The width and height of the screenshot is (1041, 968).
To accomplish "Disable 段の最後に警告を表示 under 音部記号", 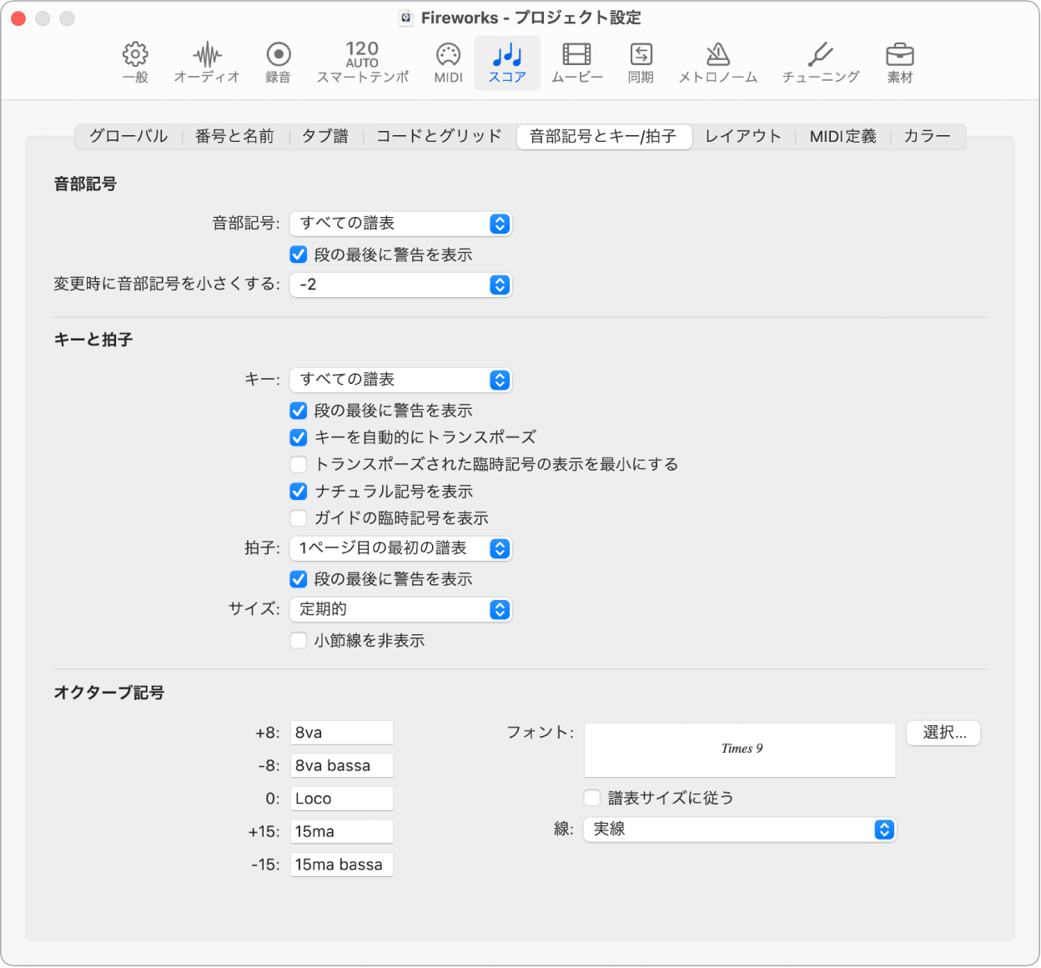I will (298, 255).
